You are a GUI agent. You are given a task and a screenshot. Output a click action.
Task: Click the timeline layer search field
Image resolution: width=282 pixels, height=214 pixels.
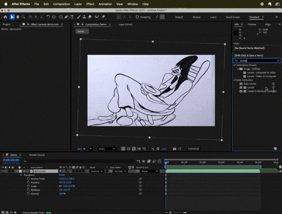(78, 161)
